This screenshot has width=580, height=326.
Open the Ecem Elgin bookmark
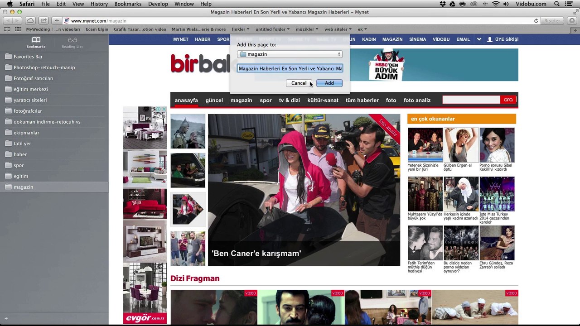[x=97, y=29]
